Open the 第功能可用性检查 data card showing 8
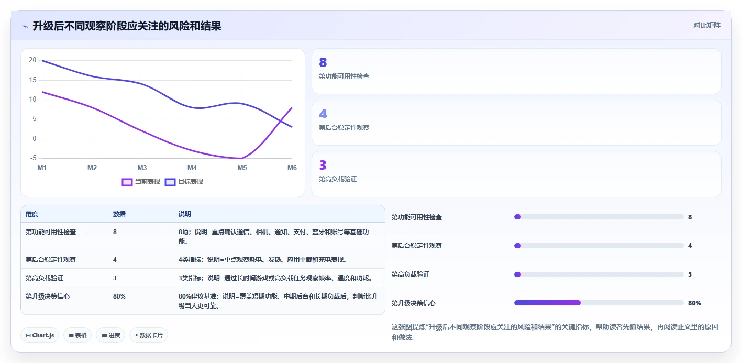The height and width of the screenshot is (363, 742). [516, 71]
